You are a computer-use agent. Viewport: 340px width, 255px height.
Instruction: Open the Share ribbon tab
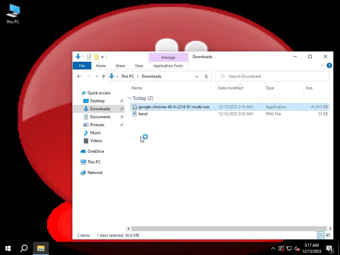120,66
